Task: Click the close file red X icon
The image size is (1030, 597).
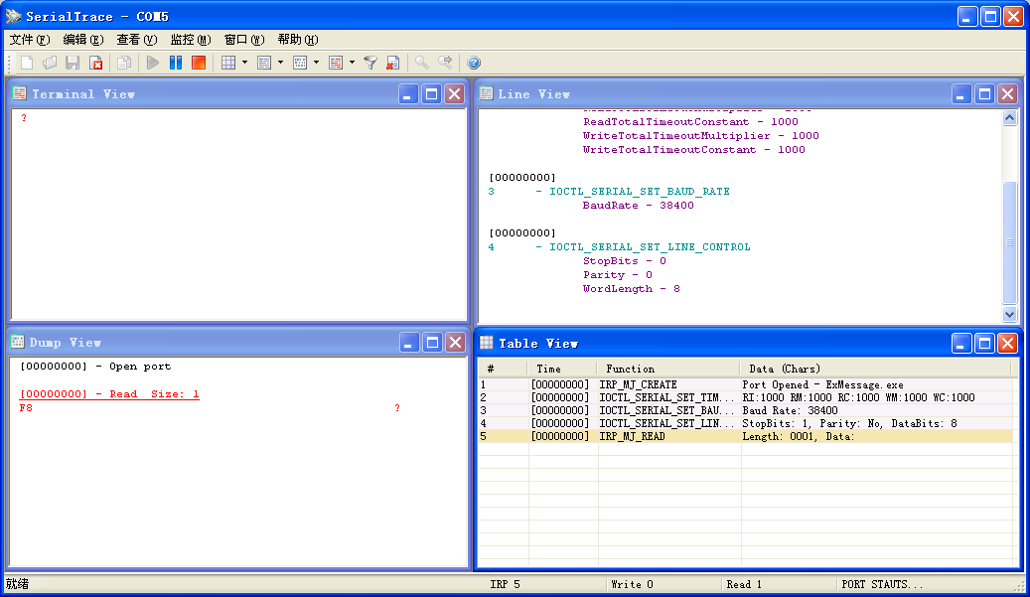Action: [96, 63]
